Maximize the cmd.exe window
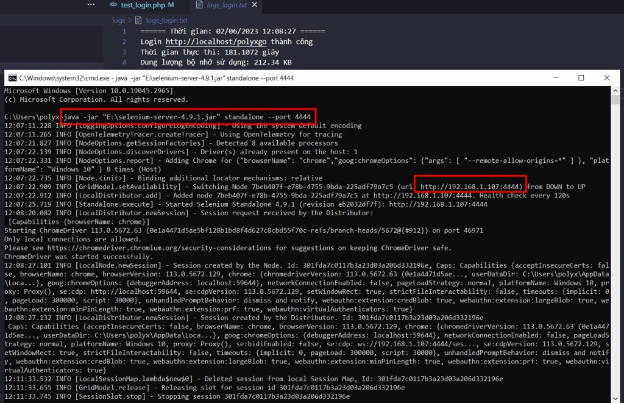This screenshot has width=624, height=403. 581,77
